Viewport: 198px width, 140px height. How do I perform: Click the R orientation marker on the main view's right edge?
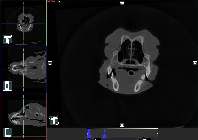195,63
